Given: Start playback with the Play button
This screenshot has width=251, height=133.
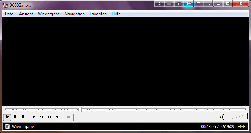Looking at the screenshot, I should [x=7, y=117].
